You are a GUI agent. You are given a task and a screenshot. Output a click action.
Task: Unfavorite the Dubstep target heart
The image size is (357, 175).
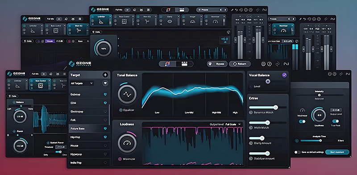(105, 94)
